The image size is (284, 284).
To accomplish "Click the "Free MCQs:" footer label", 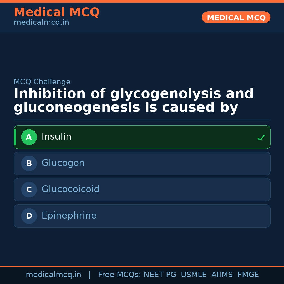I will [120, 275].
